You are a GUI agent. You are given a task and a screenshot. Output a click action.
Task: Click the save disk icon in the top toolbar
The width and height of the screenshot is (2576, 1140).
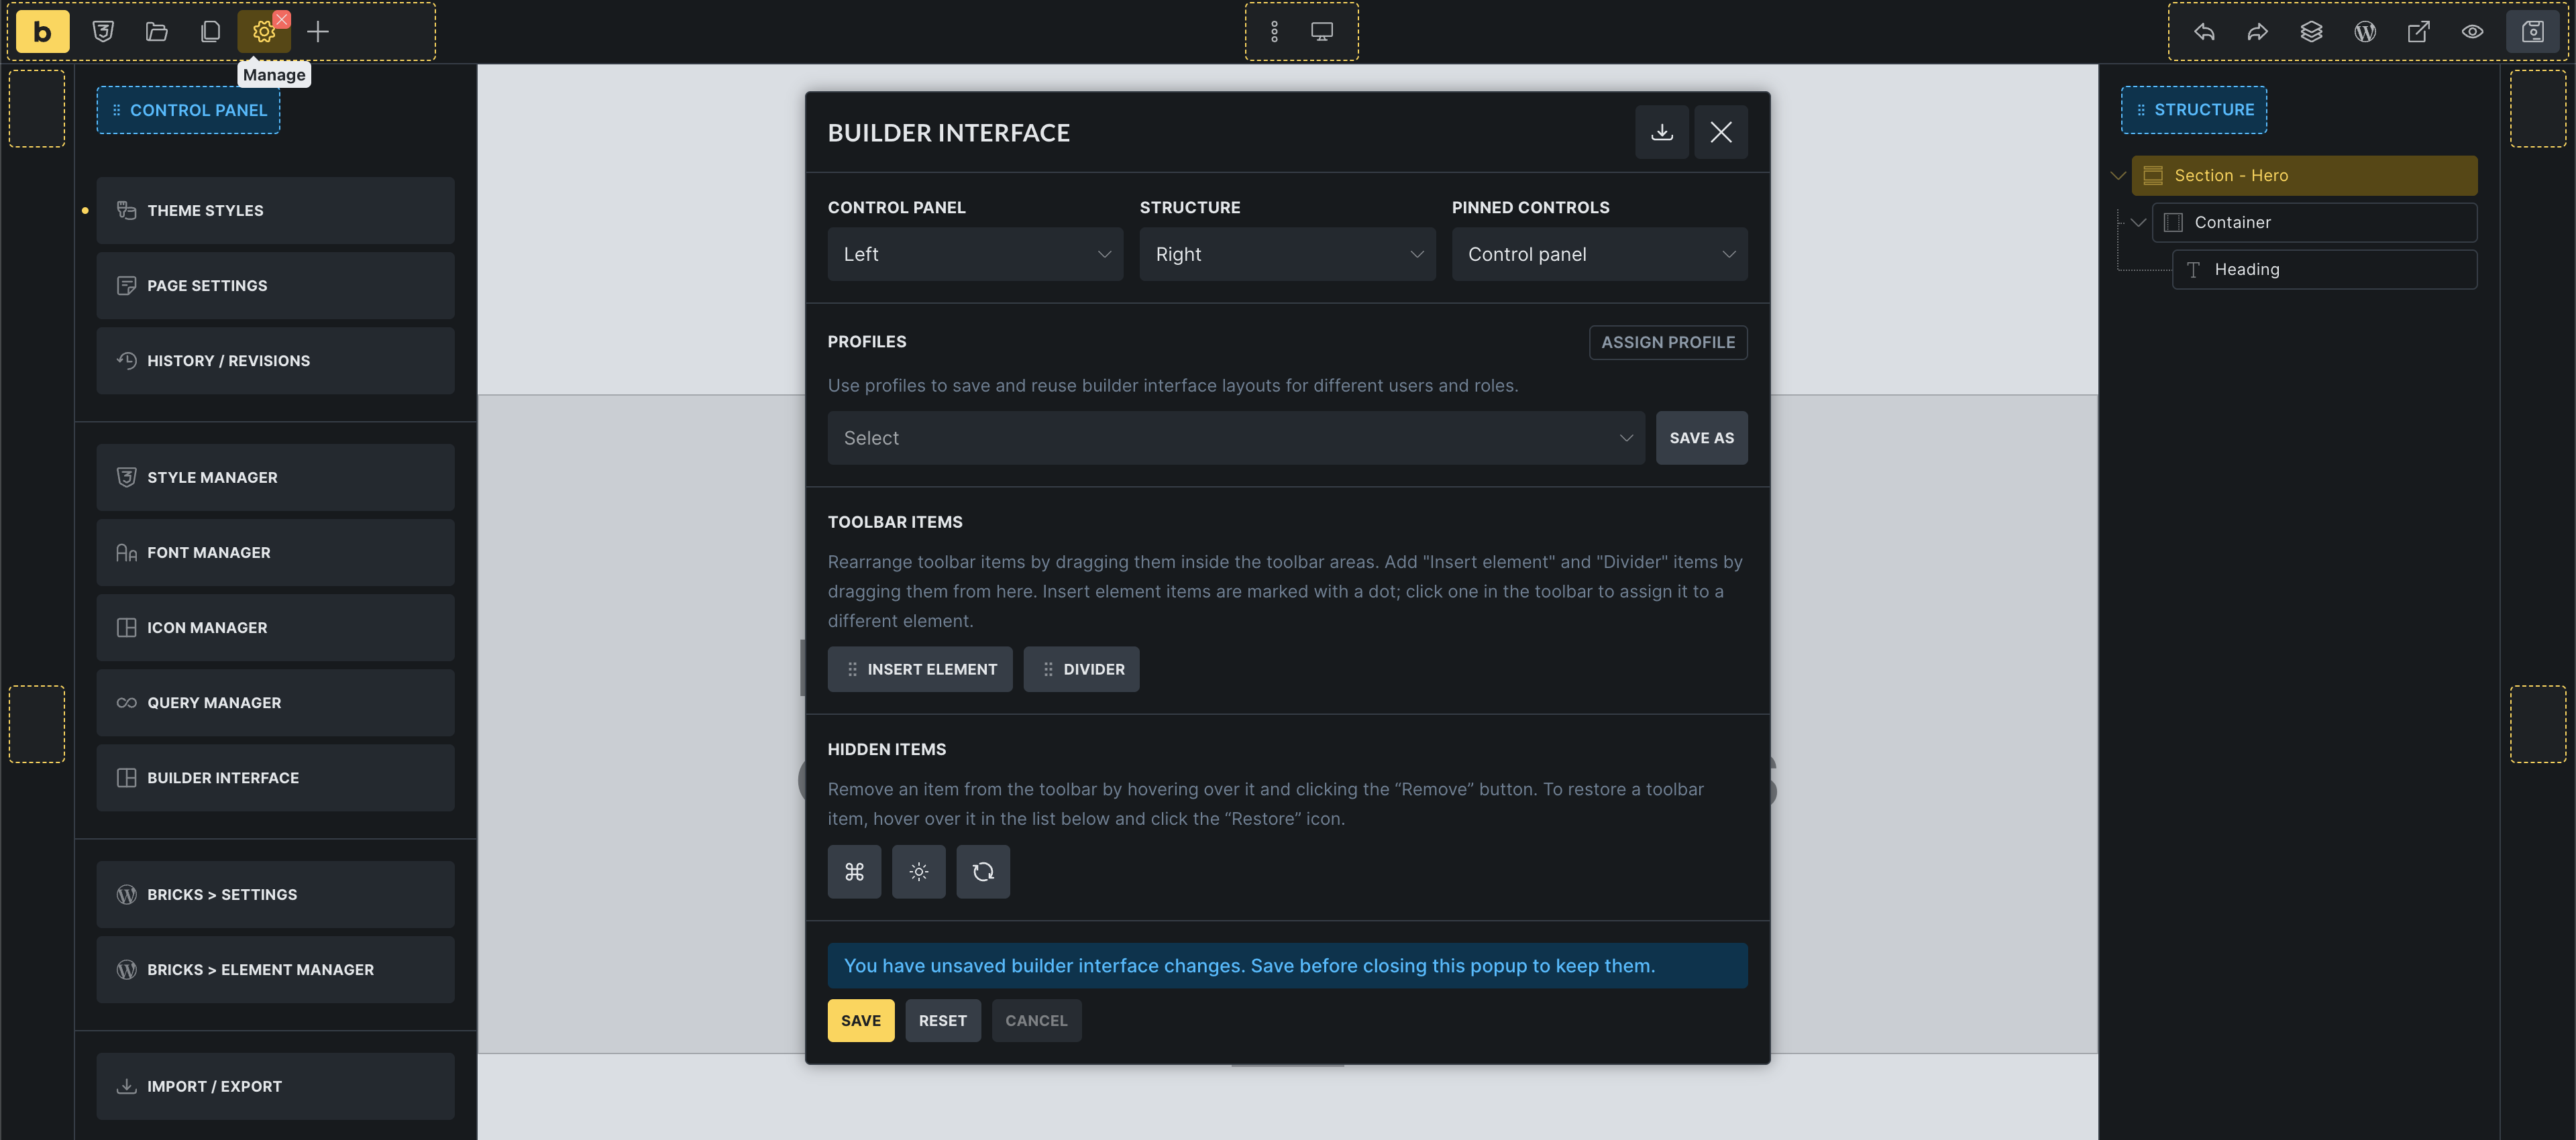coord(2532,32)
